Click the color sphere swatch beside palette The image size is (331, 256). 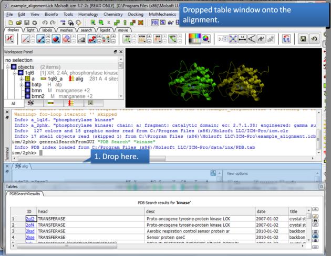tap(206, 39)
